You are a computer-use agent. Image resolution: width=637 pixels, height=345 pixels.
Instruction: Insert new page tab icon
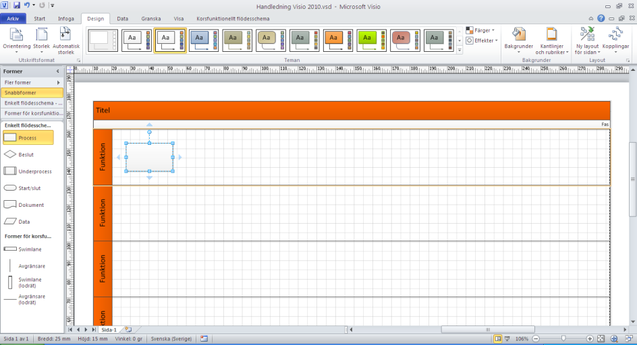[128, 330]
